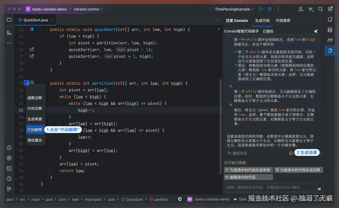Click myproject in the breadcrumb path
Viewport: 339px width, 208px height.
tap(93, 199)
